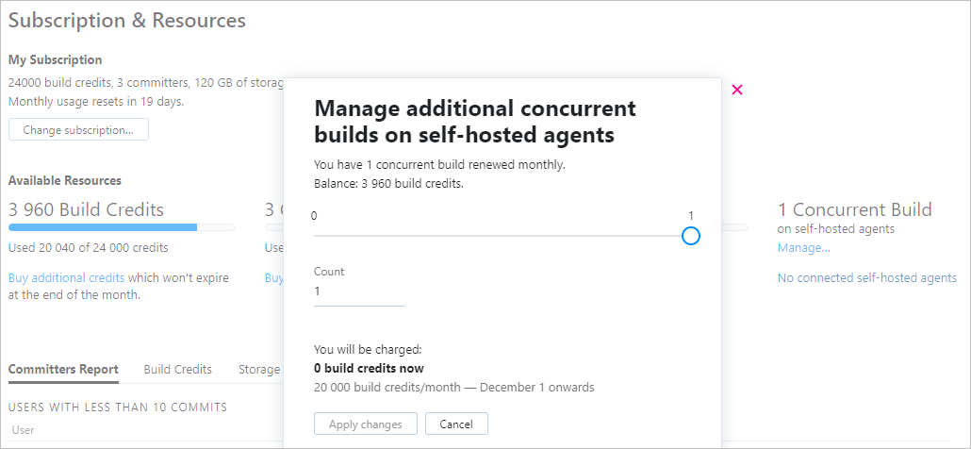Viewport: 971px width, 449px height.
Task: Click the User column header
Action: (24, 430)
